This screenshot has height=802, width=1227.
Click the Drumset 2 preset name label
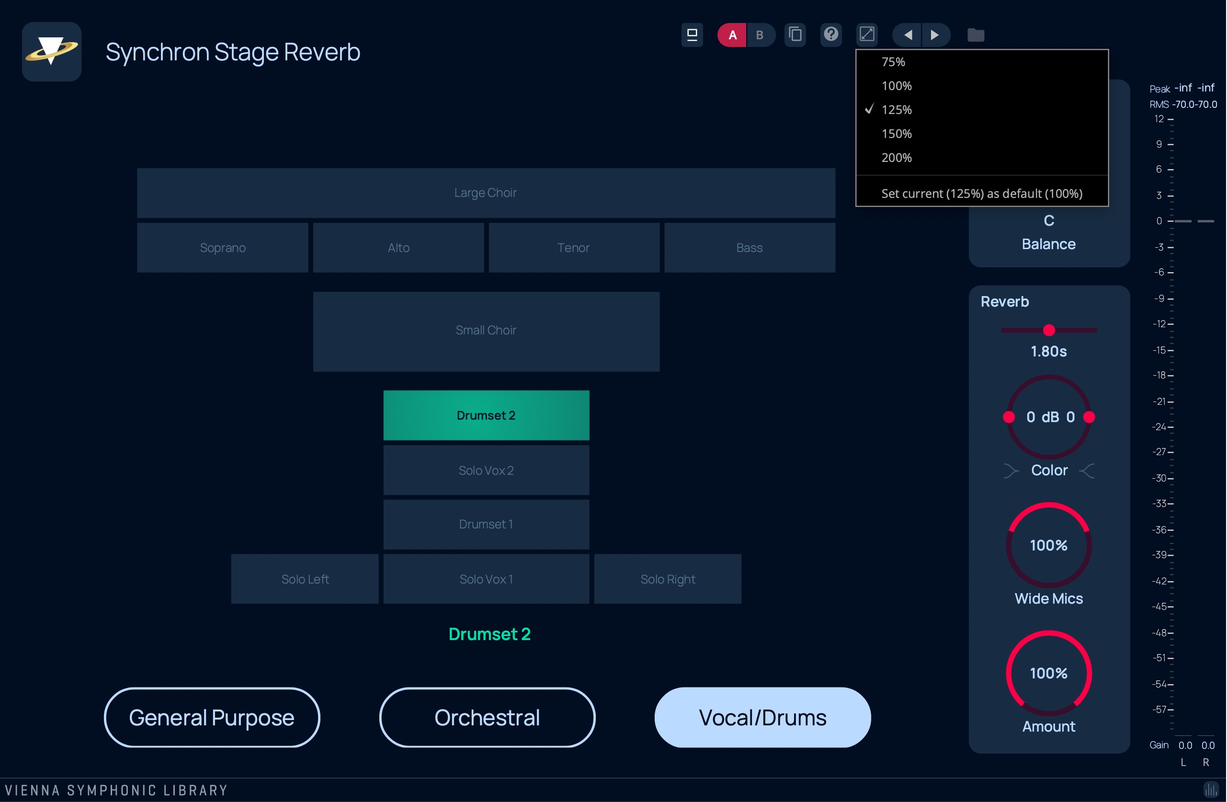click(x=489, y=634)
